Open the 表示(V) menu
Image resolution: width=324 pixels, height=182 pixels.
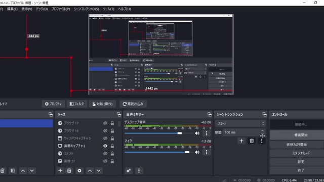(27, 9)
